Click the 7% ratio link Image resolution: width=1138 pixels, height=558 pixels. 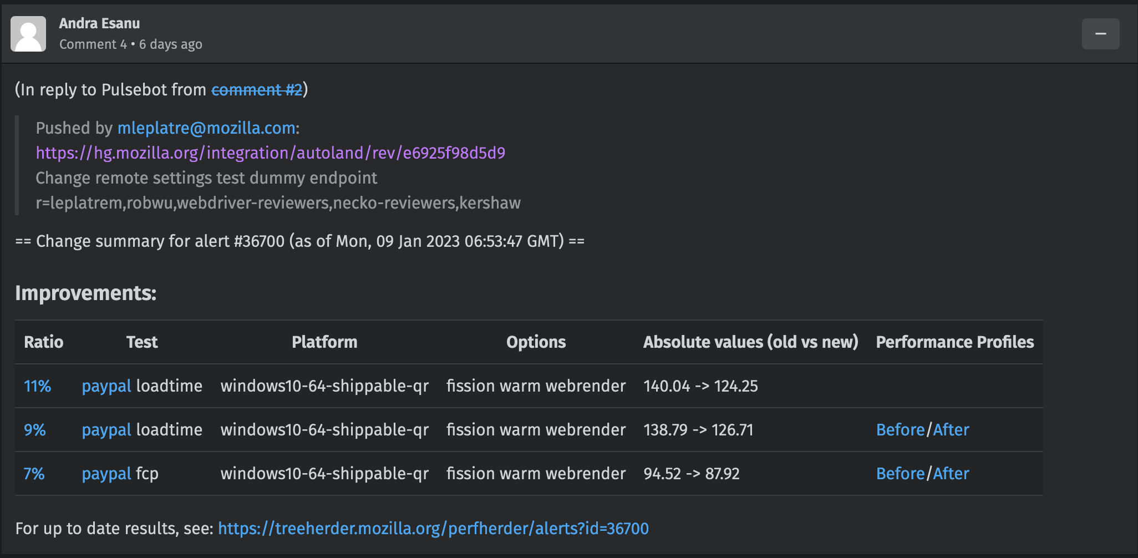[x=34, y=474]
